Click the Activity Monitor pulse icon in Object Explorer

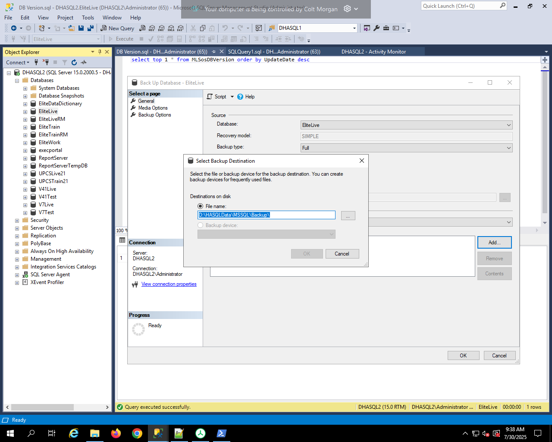tap(84, 62)
